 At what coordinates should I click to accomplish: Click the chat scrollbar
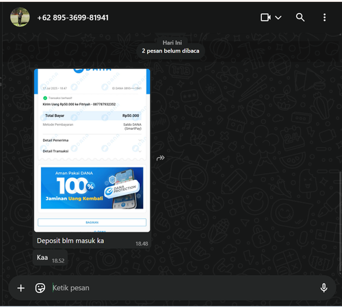(340, 221)
